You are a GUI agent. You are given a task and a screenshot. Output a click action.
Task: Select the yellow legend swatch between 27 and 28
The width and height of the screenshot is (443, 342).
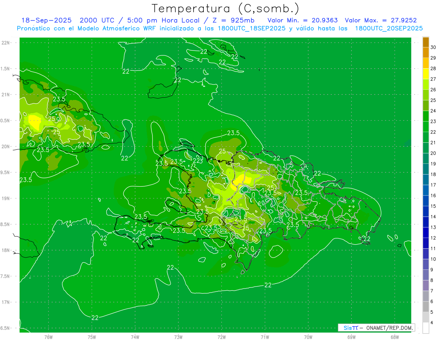point(426,74)
